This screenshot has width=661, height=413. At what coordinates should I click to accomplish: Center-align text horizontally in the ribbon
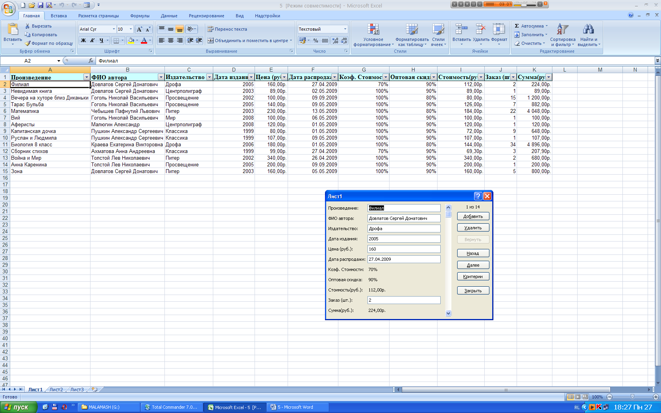tap(171, 41)
